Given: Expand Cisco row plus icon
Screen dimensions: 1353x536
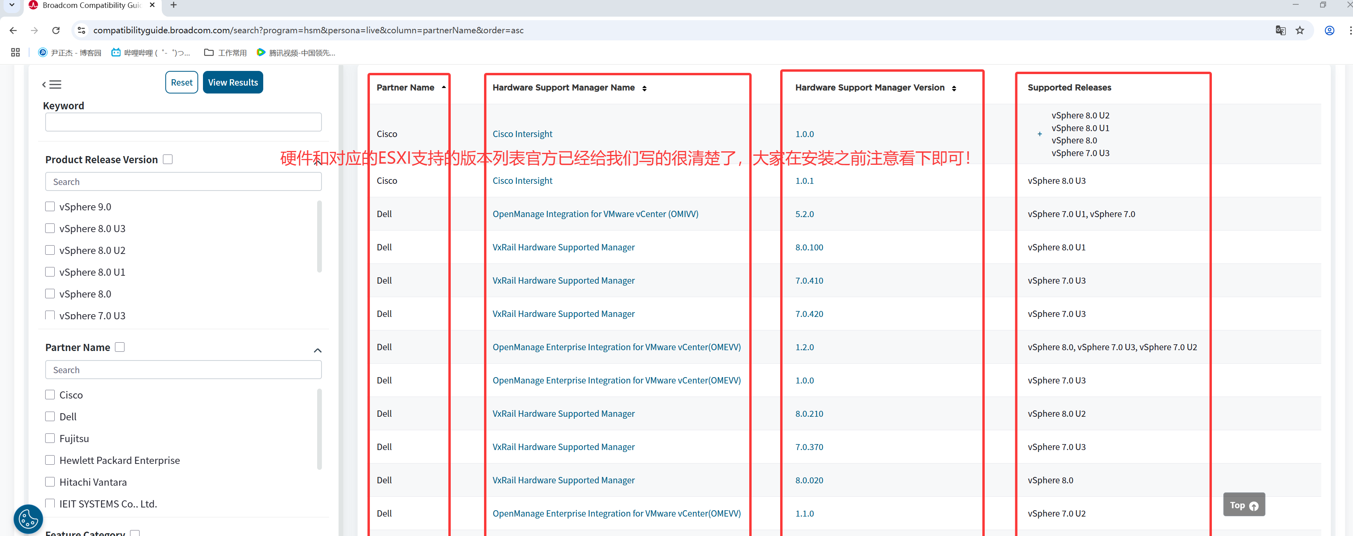Looking at the screenshot, I should coord(1039,134).
